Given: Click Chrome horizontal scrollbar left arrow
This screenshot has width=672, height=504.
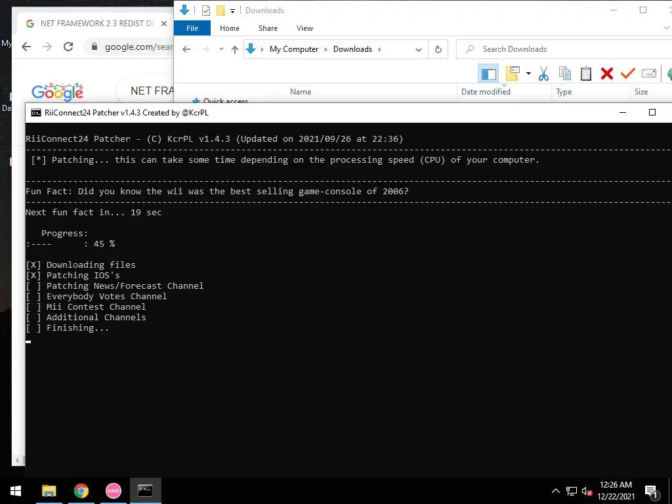Looking at the screenshot, I should coord(17,460).
